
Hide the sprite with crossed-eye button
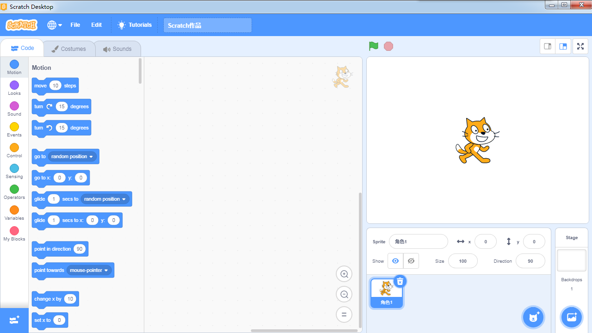411,261
